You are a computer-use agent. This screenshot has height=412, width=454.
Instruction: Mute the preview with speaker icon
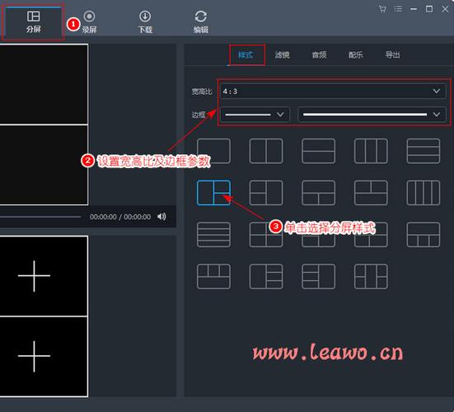161,217
